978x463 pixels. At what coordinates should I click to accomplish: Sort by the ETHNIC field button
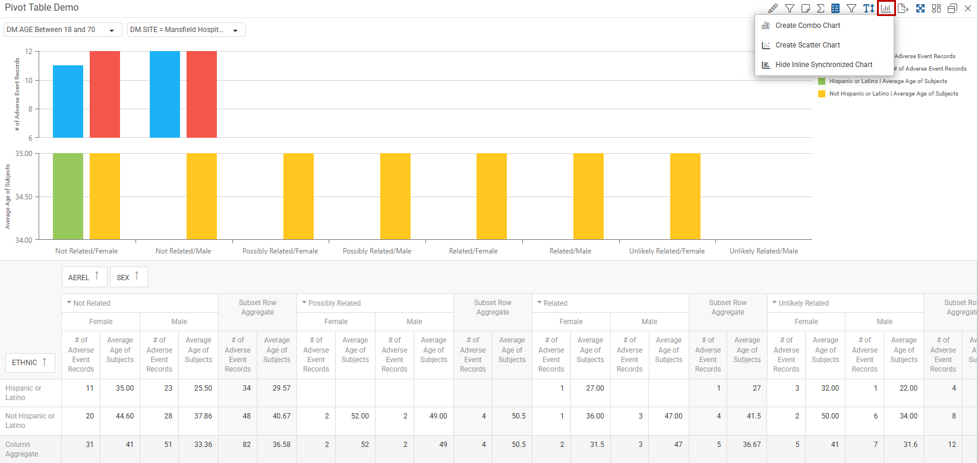click(30, 363)
